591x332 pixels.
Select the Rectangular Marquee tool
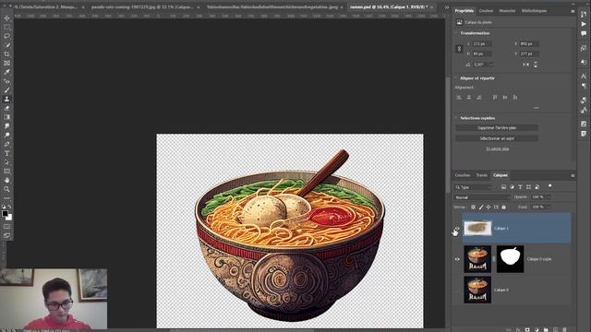(x=6, y=27)
